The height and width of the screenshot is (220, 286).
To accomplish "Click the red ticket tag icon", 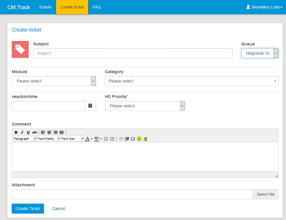I will [20, 50].
